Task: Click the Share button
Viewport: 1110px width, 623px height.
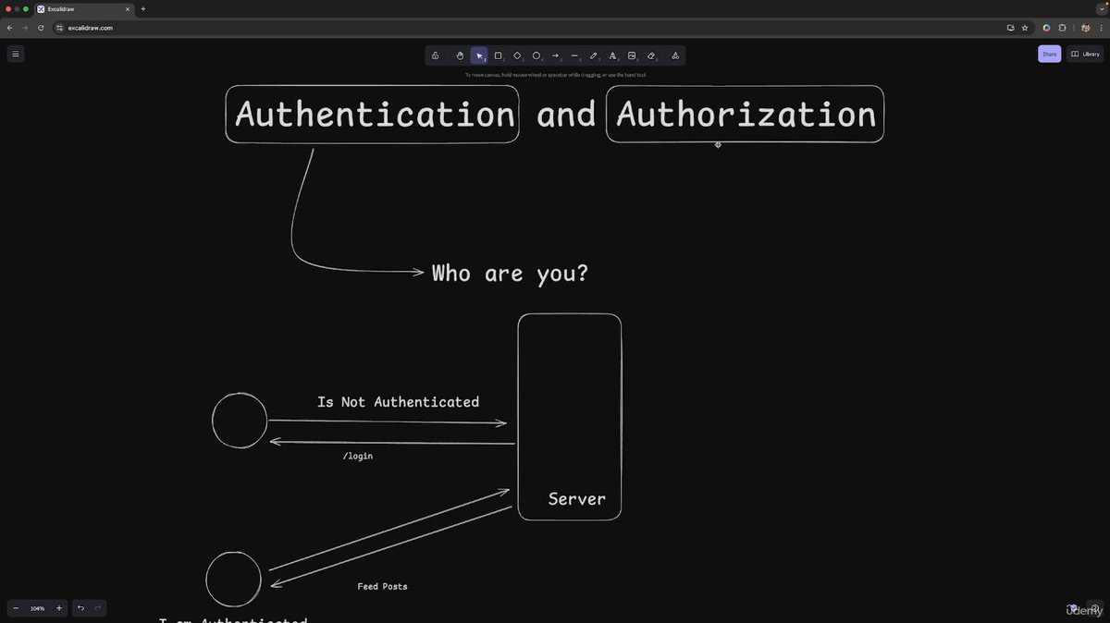Action: tap(1049, 54)
